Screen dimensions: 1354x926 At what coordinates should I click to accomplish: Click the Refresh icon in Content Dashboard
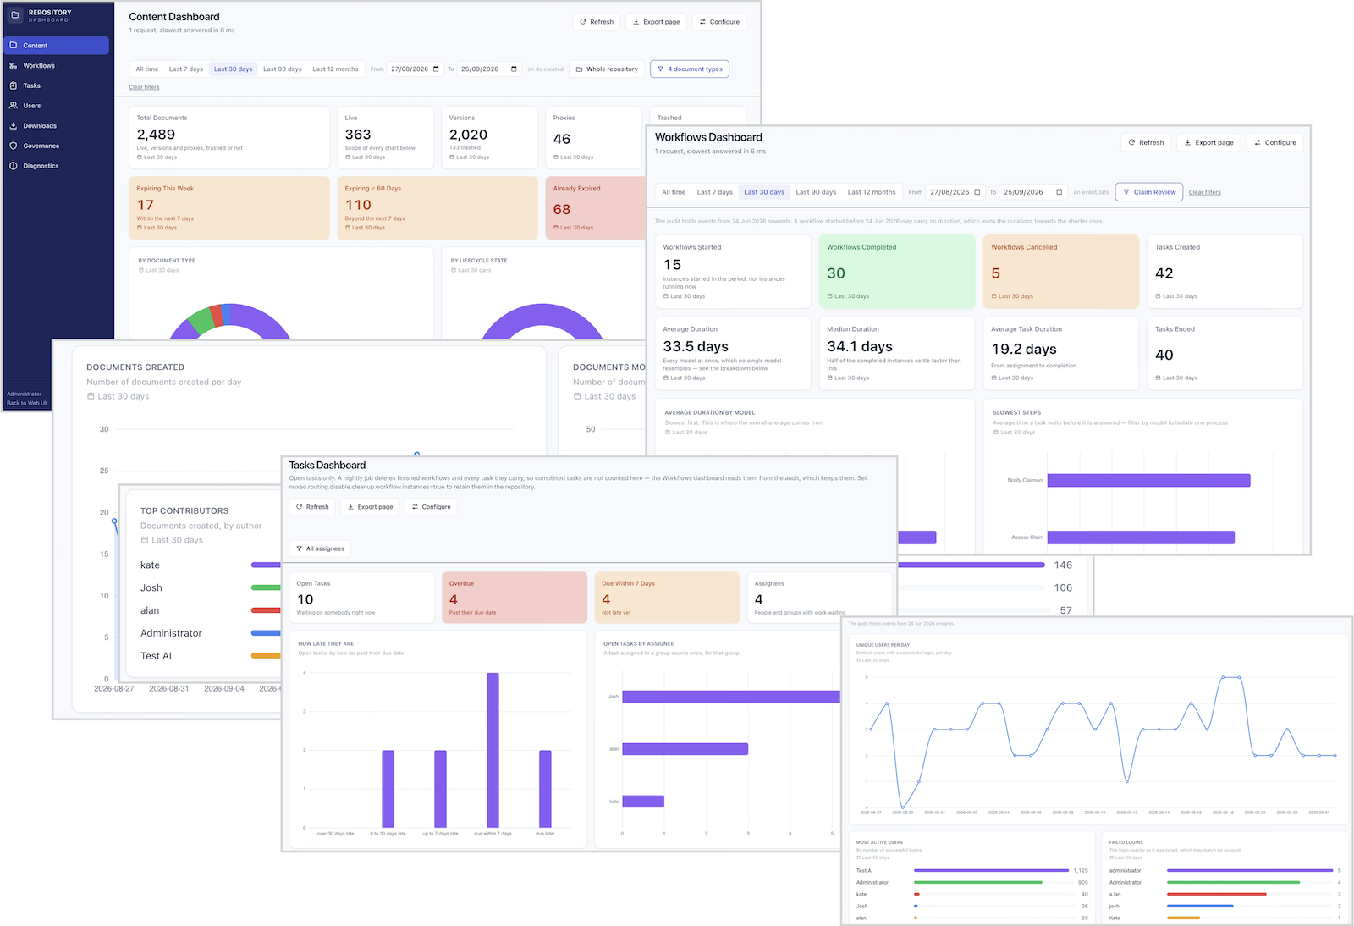click(x=583, y=22)
